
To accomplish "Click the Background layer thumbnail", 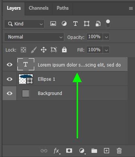I will click(x=26, y=93).
